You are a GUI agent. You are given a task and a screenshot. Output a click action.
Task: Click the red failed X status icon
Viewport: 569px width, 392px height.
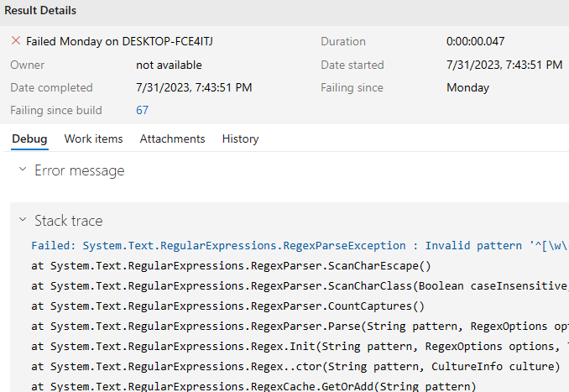coord(16,40)
